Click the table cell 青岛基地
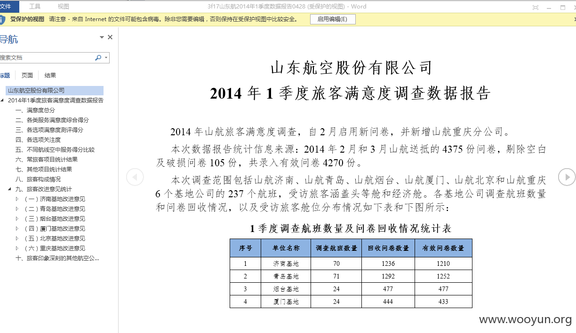This screenshot has height=333, width=576. click(286, 276)
